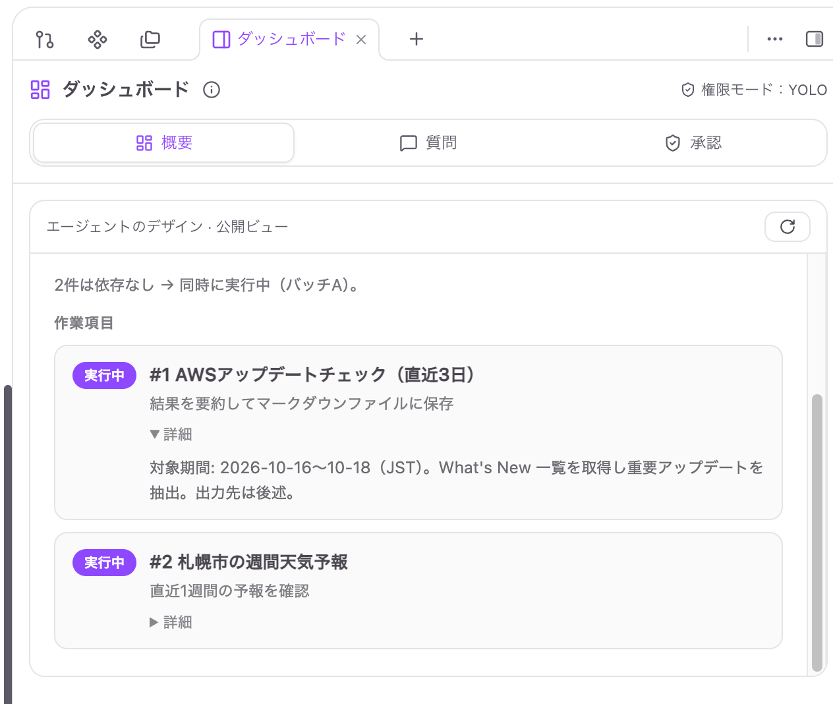Click the #2 札幌市の週間天気予報 title
The width and height of the screenshot is (833, 704).
click(248, 562)
